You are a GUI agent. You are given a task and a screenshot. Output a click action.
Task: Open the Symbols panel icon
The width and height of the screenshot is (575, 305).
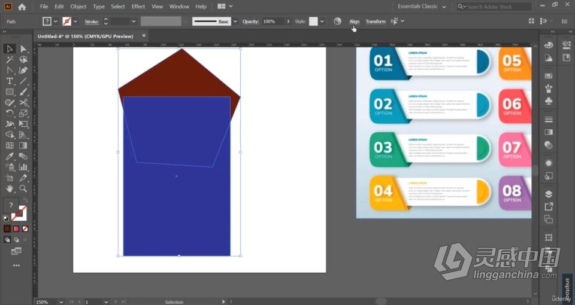pyautogui.click(x=549, y=100)
